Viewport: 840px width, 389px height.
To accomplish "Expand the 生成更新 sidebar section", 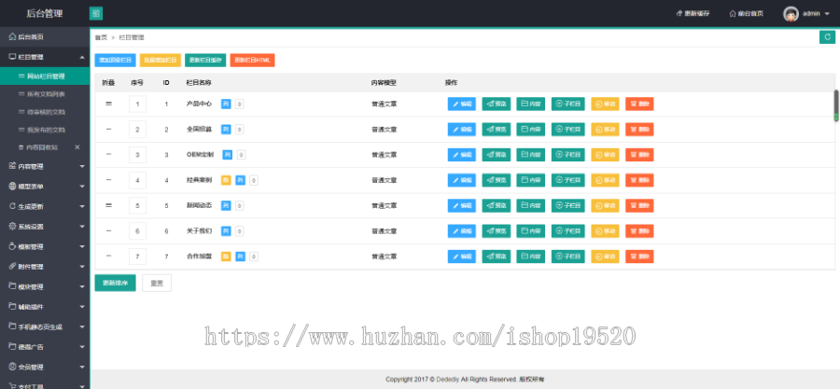I will [82, 206].
